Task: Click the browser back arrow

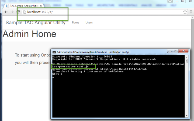Action: 6,12
